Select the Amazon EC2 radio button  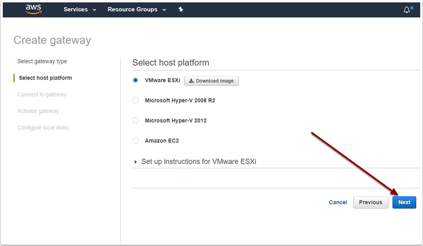point(135,141)
